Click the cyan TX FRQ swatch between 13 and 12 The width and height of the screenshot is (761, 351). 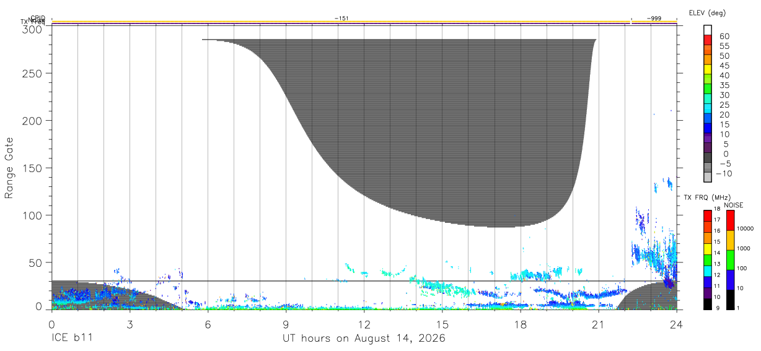[707, 271]
